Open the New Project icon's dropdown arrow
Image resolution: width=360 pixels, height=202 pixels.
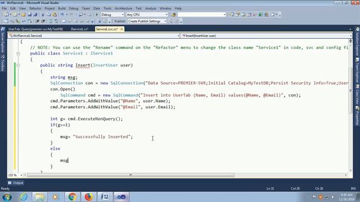[10, 15]
